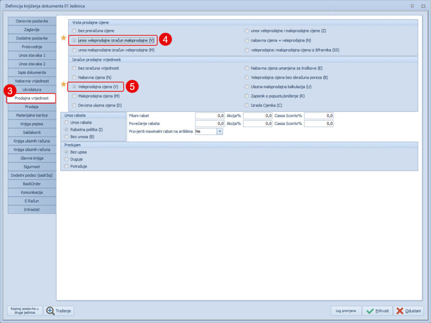431x323 pixels.
Task: Select 'Maloprodajna cijena (M)' radio option
Action: click(x=74, y=96)
